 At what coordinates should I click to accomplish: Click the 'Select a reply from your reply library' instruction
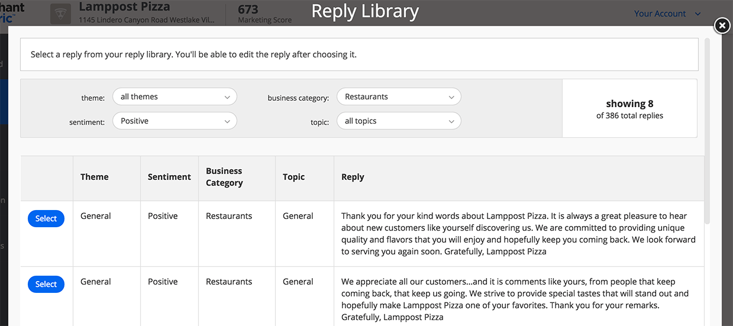pos(193,54)
